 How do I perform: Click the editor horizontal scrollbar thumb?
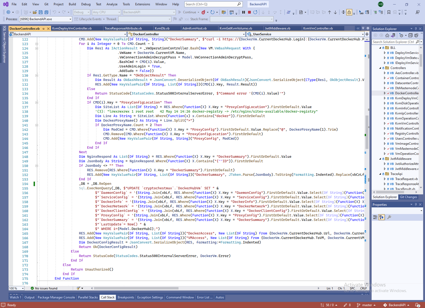pyautogui.click(x=136, y=288)
